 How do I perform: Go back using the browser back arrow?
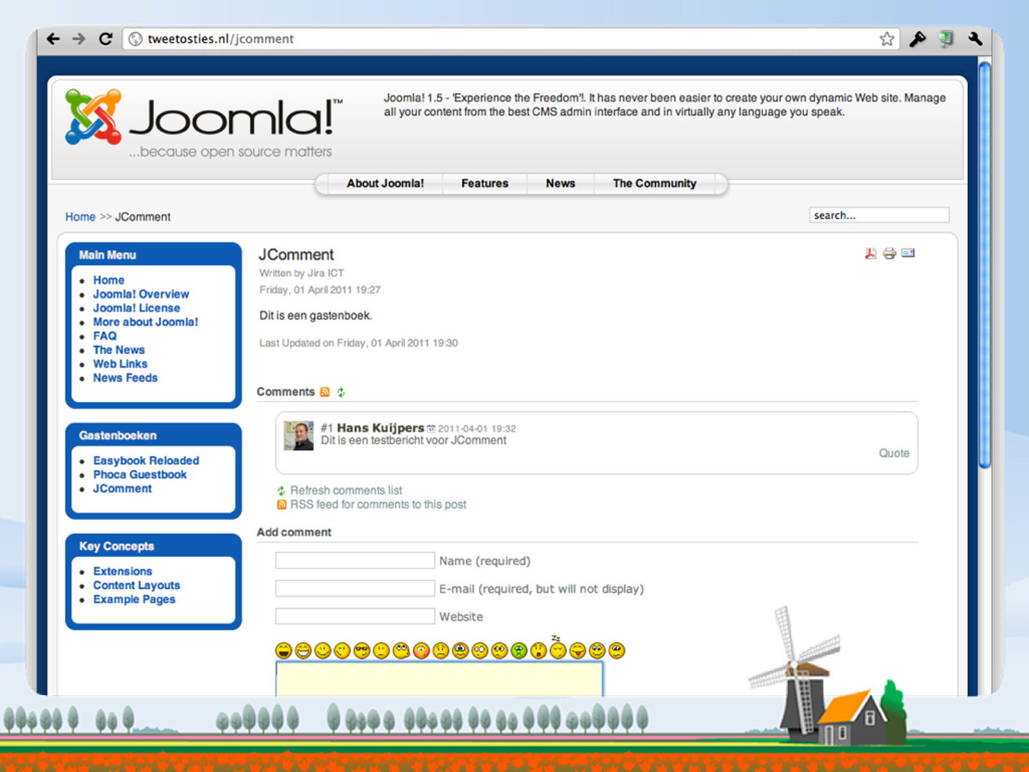(54, 39)
